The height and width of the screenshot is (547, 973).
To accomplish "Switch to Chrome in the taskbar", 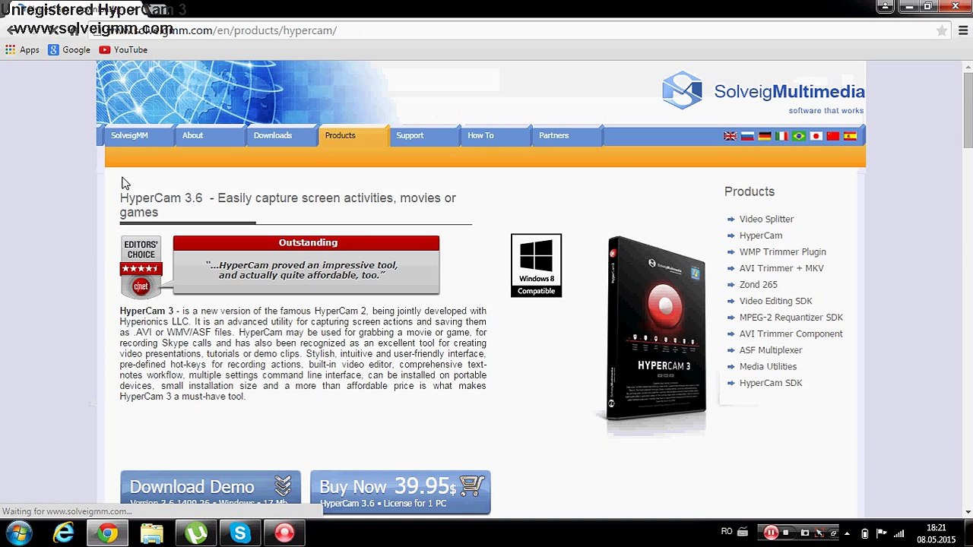I will click(108, 533).
